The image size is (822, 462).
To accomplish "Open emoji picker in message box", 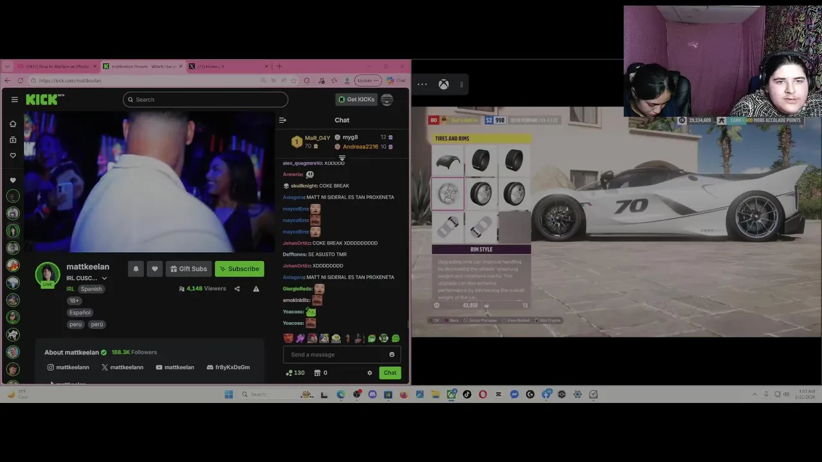I will coord(392,354).
